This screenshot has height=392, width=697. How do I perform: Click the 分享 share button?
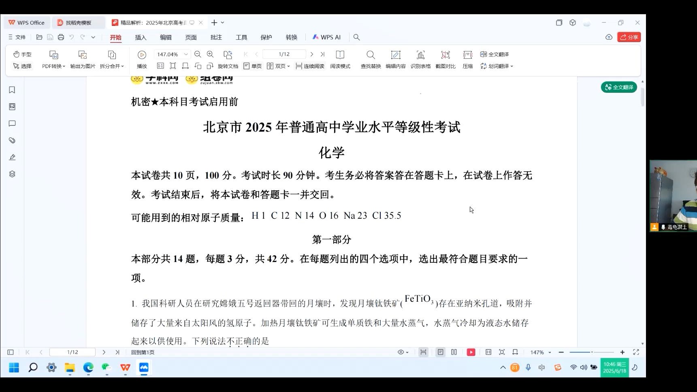coord(629,37)
